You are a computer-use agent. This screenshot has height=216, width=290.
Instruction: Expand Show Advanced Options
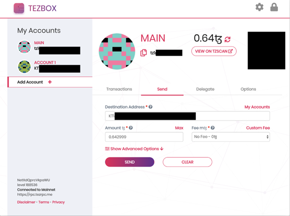pos(134,149)
